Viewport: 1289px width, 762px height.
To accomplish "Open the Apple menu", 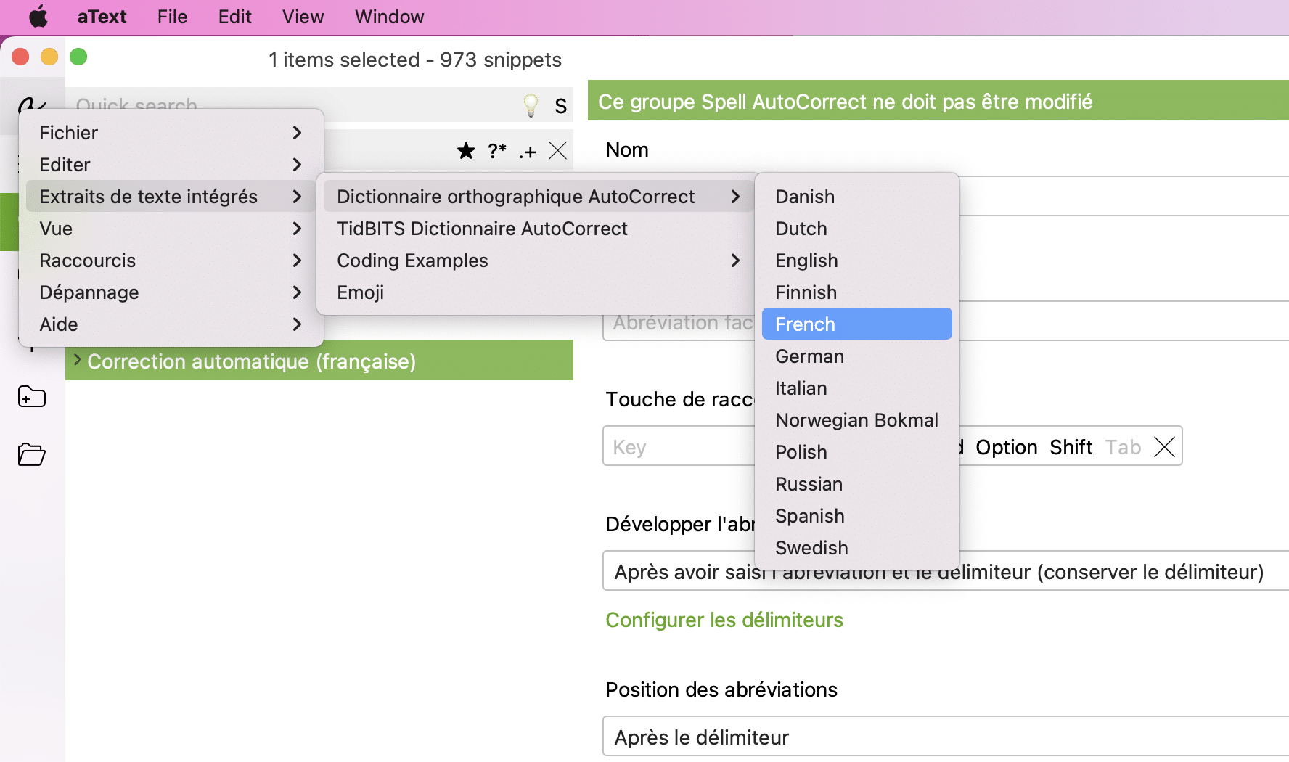I will [x=38, y=17].
